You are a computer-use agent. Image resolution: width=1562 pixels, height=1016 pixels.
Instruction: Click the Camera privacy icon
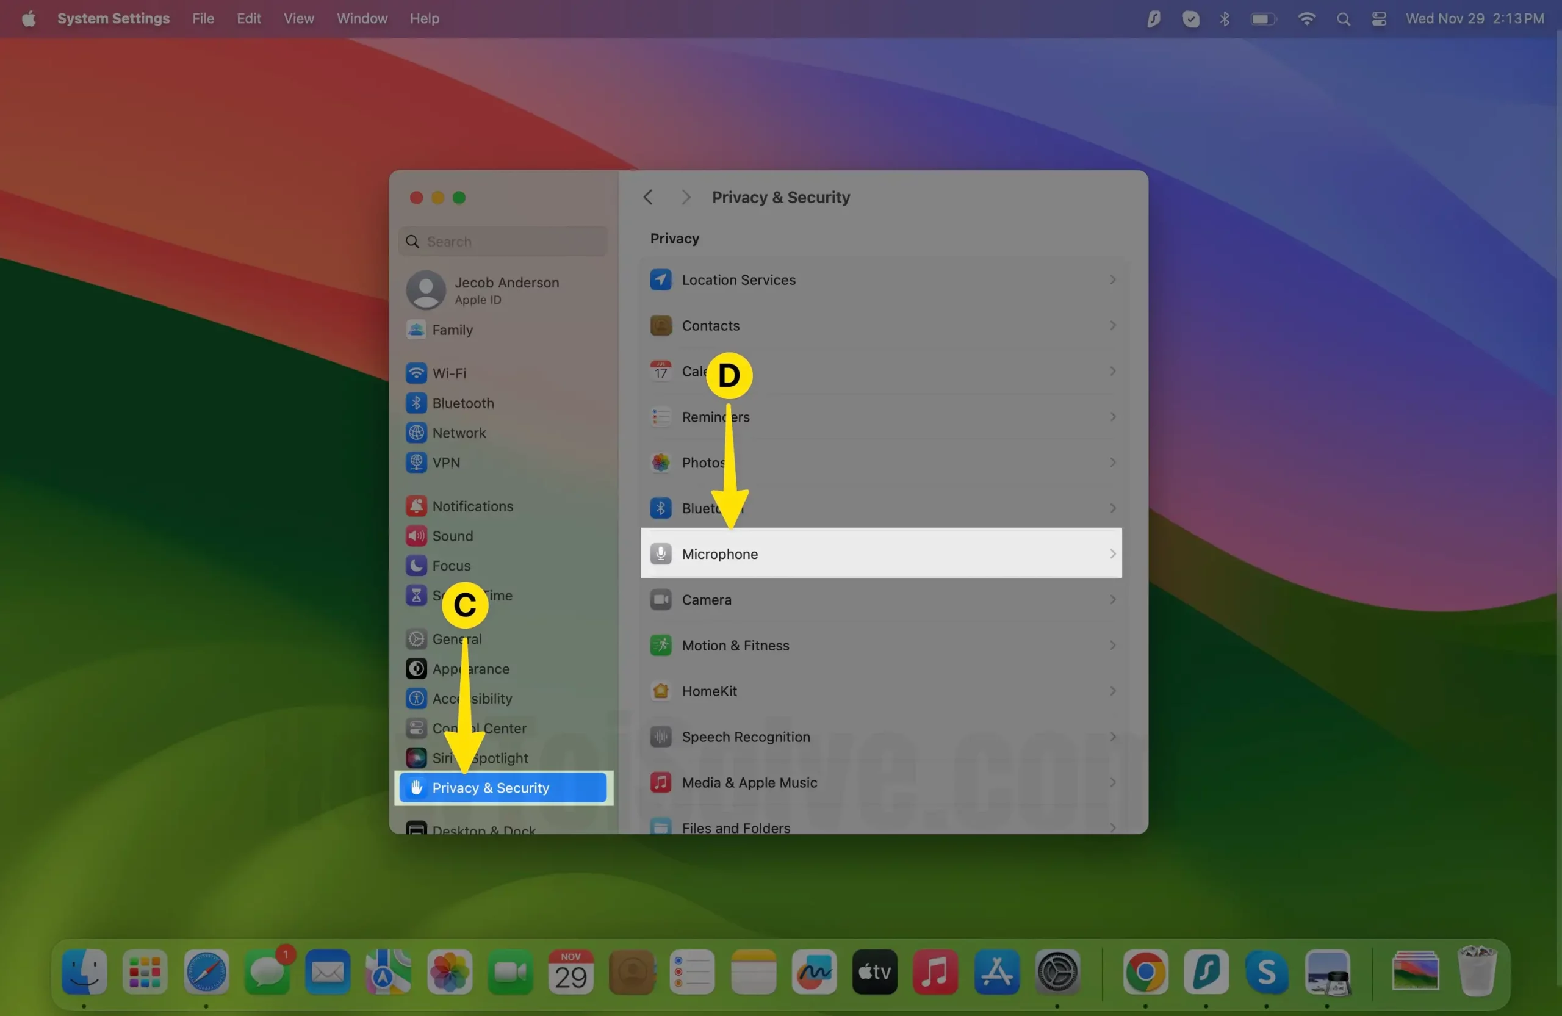coord(660,599)
